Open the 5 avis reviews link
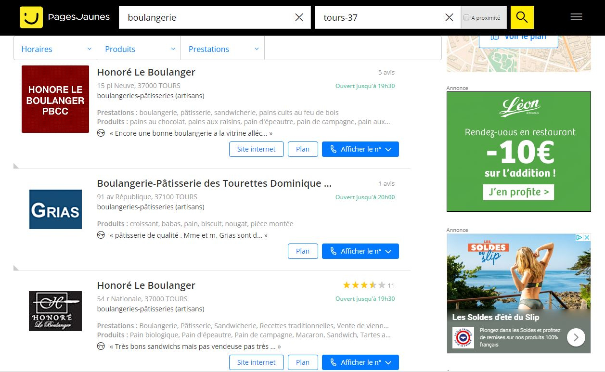The width and height of the screenshot is (605, 372). point(386,73)
